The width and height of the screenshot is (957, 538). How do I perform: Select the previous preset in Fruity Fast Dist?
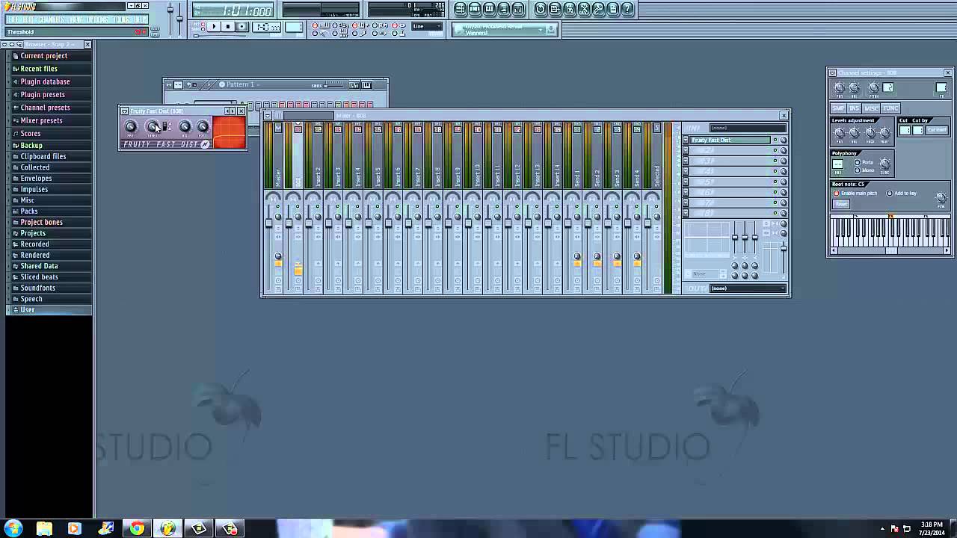click(227, 111)
